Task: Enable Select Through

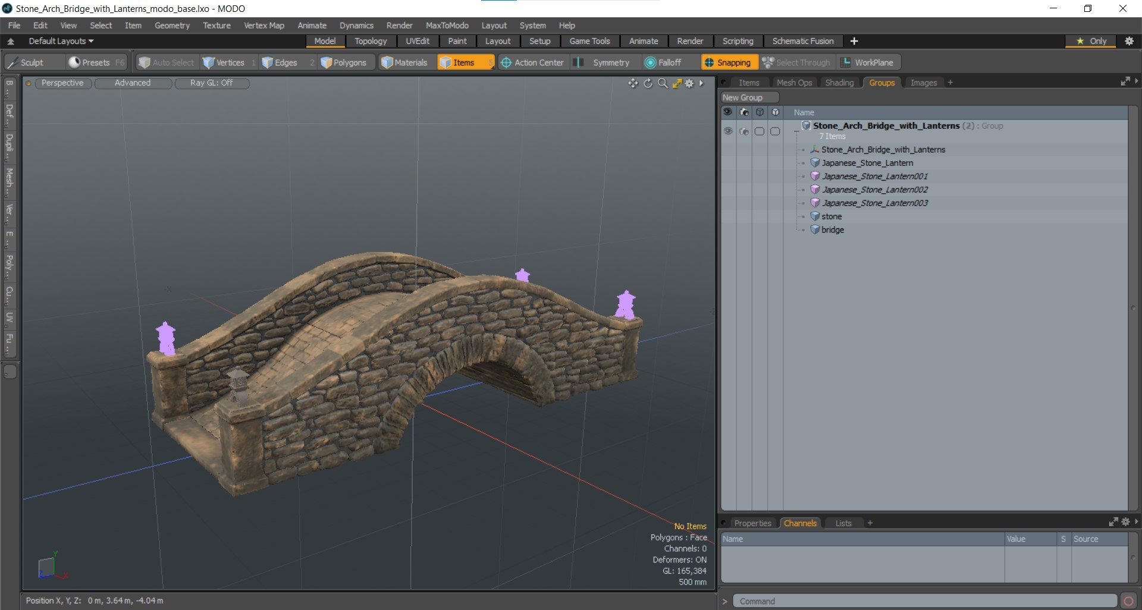Action: 797,62
